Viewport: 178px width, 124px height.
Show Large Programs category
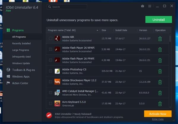click(20, 50)
